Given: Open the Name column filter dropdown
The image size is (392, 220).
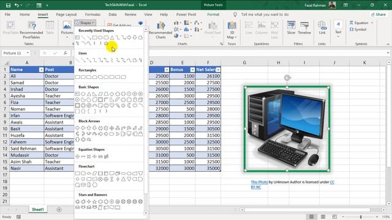Looking at the screenshot, I should 41,70.
